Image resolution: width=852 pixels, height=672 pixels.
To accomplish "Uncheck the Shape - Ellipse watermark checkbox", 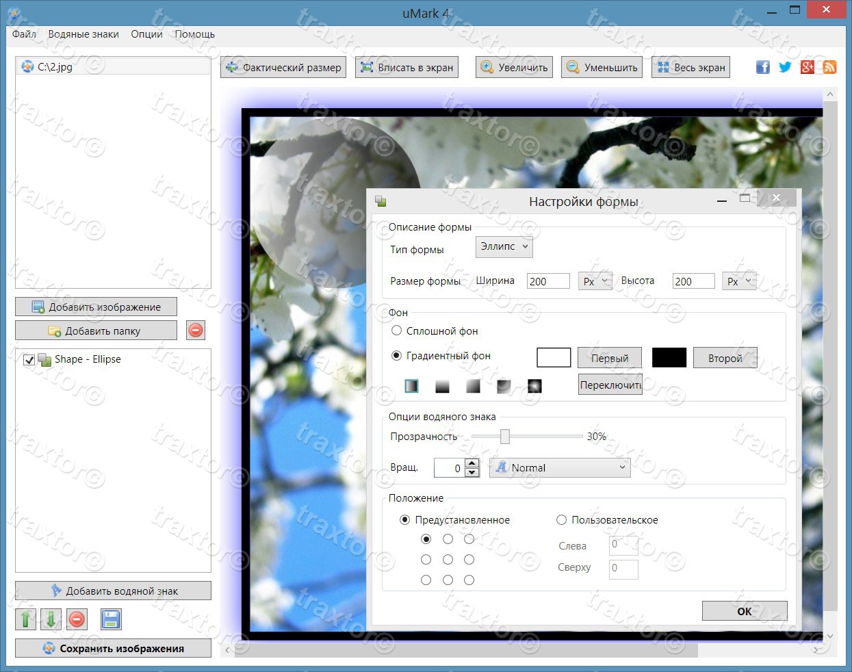I will (29, 360).
